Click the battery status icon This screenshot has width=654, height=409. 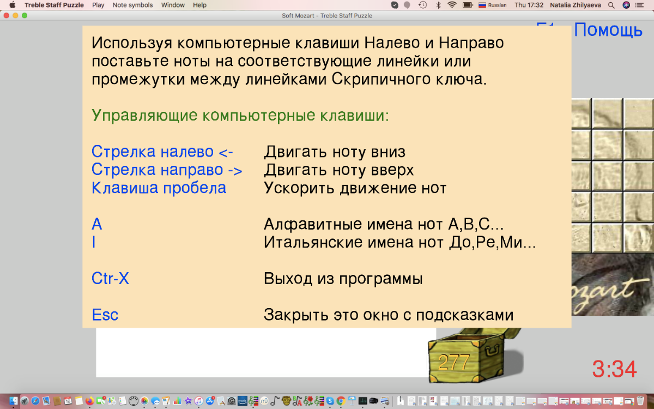click(467, 5)
